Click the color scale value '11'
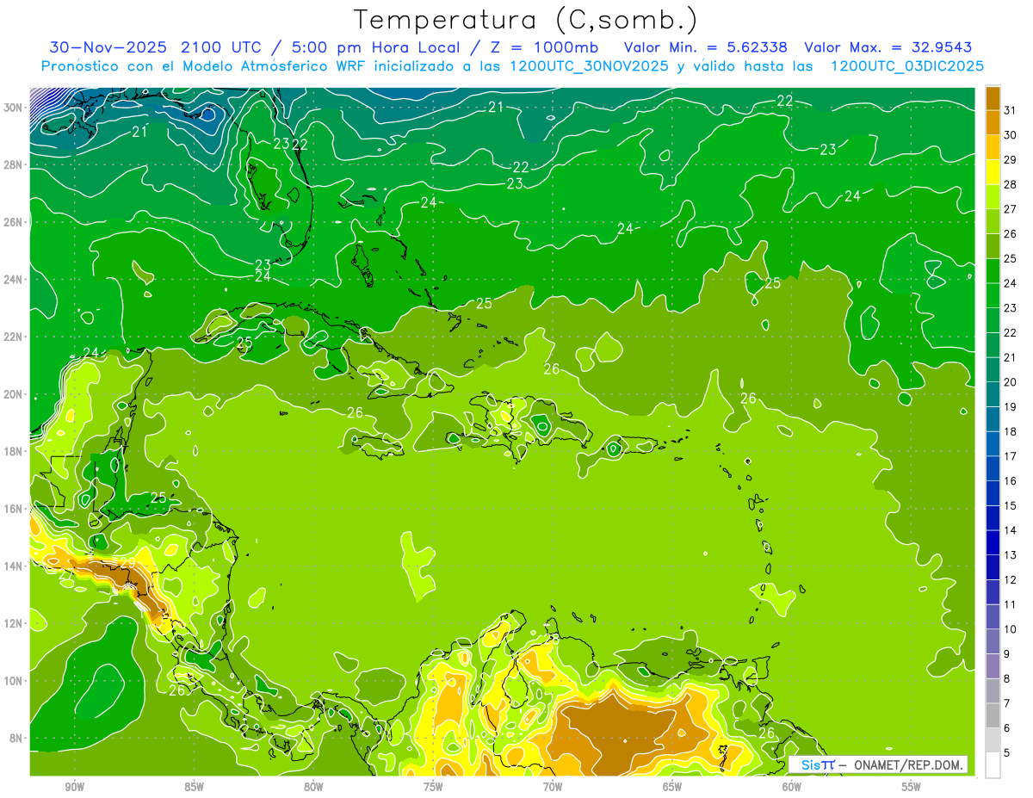This screenshot has height=798, width=1033. 1010,604
